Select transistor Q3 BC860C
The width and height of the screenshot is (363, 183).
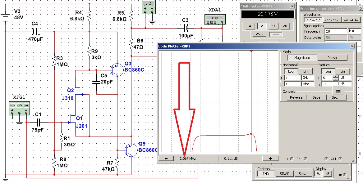117,70
